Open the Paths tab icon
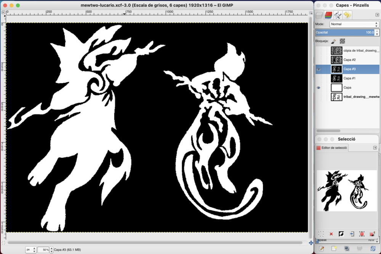 338,15
